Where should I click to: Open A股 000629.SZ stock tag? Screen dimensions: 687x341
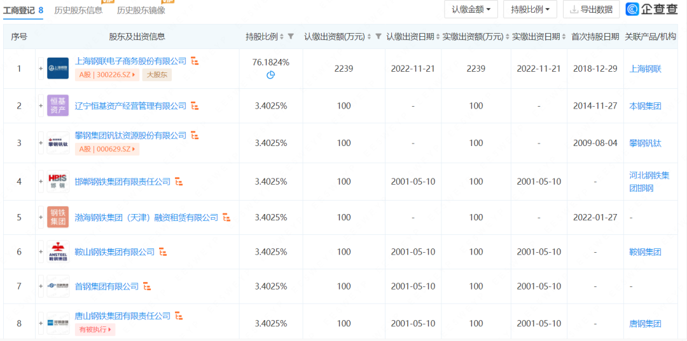click(x=107, y=149)
